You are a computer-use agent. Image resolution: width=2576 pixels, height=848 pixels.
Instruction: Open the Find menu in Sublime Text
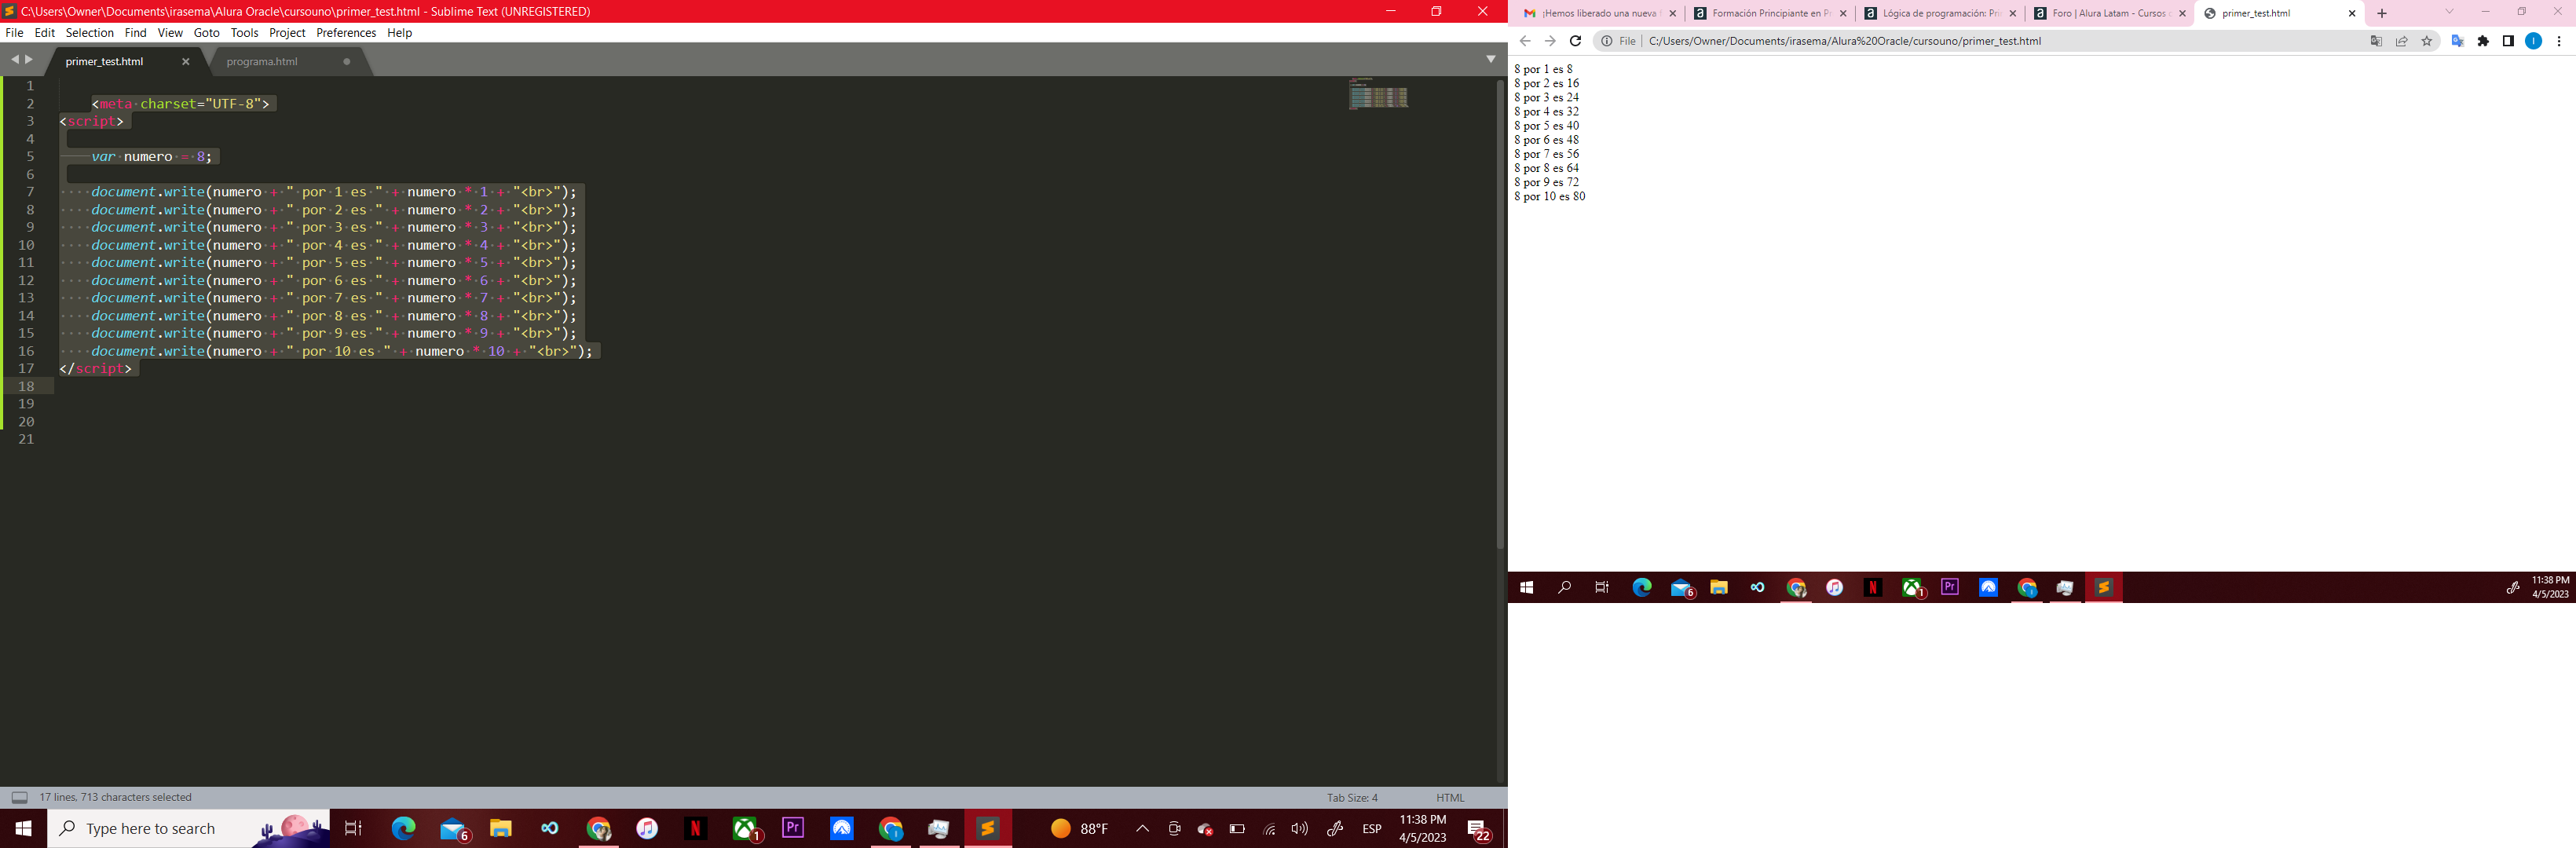click(136, 33)
